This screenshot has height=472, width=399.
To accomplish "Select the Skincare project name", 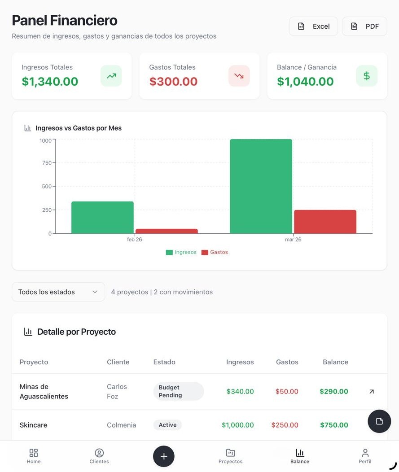I will 33,425.
